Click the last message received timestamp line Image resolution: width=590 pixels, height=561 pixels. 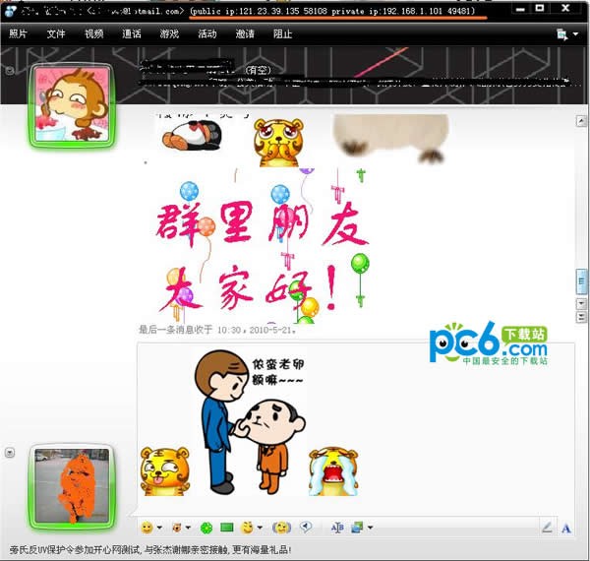(217, 330)
